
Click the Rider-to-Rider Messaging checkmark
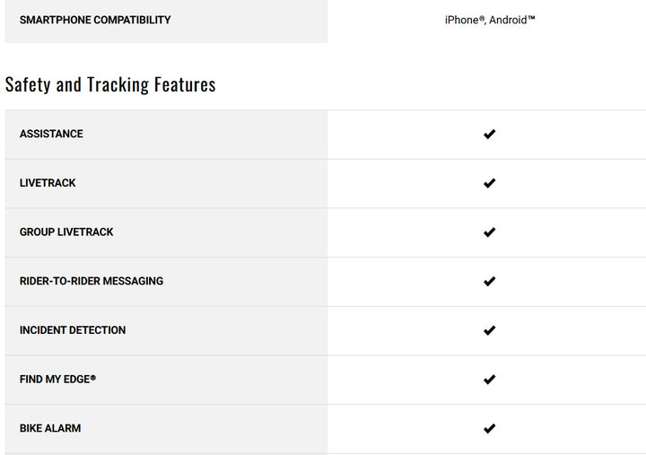(489, 281)
